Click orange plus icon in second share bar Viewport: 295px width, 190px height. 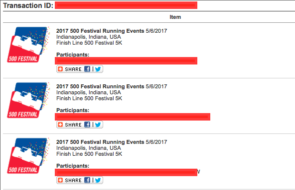pos(60,125)
